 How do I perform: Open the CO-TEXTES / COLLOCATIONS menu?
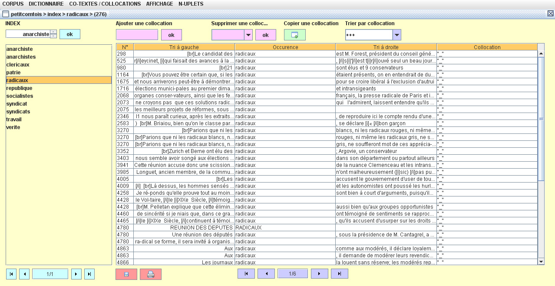105,4
